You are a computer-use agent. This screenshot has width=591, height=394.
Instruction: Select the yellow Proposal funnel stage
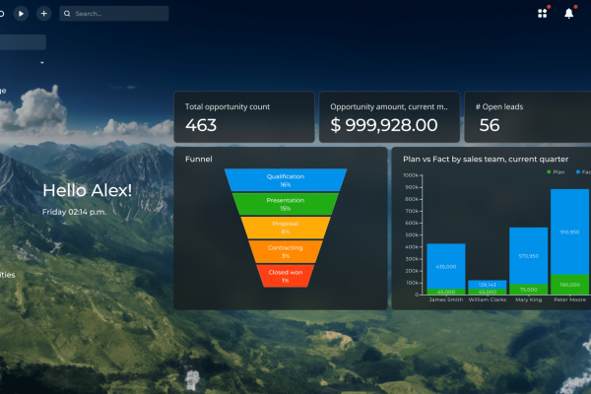(x=285, y=228)
